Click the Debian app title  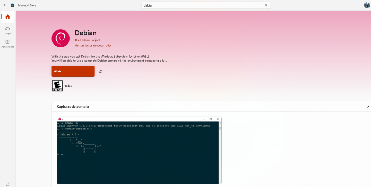86,33
